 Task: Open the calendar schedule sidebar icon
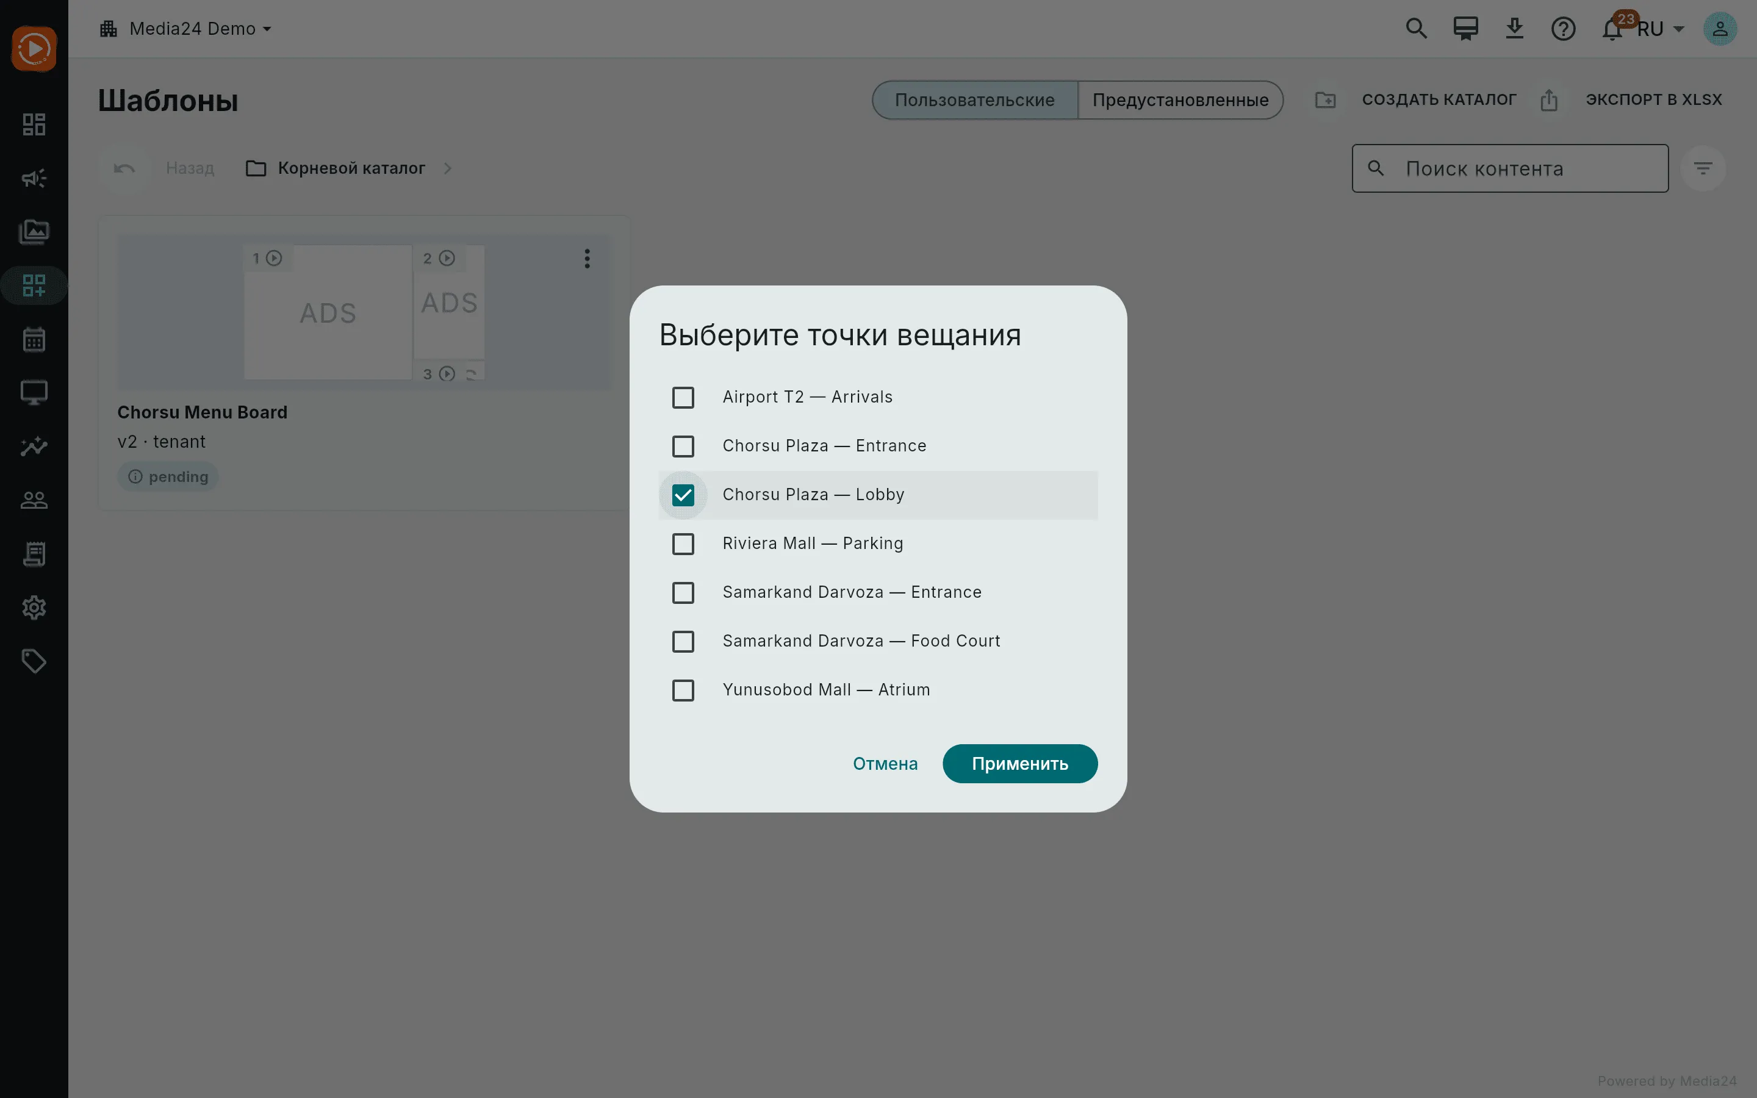pos(34,339)
